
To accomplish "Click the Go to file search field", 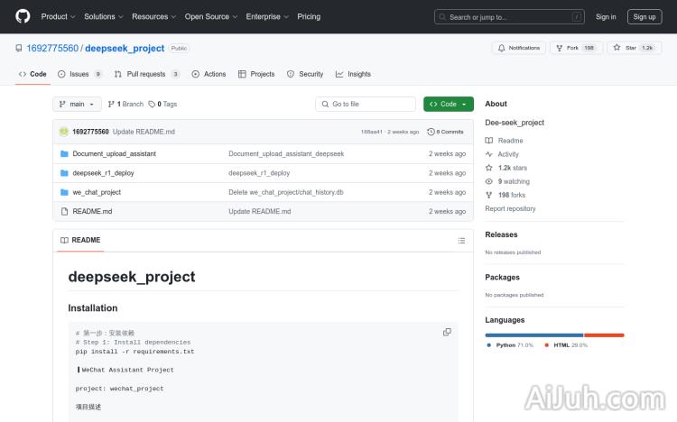I will 366,104.
